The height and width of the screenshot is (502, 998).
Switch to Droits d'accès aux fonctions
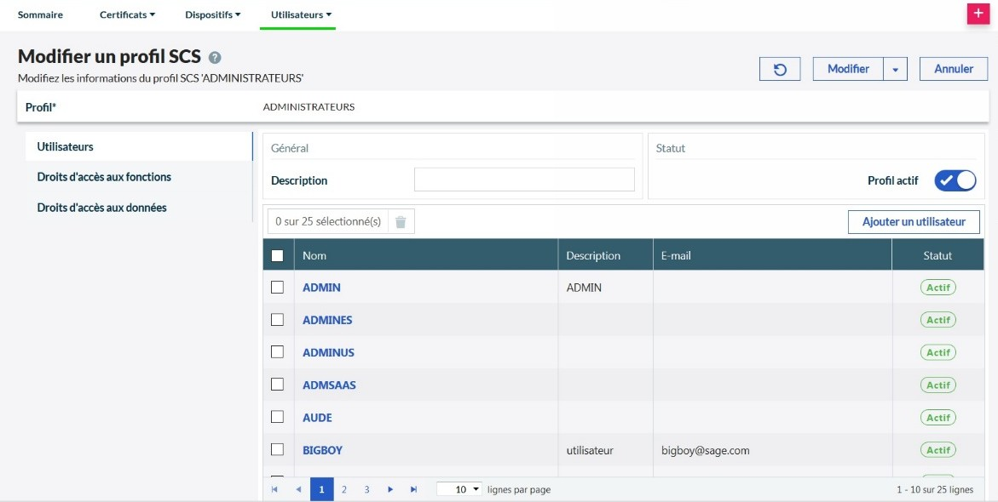click(104, 177)
